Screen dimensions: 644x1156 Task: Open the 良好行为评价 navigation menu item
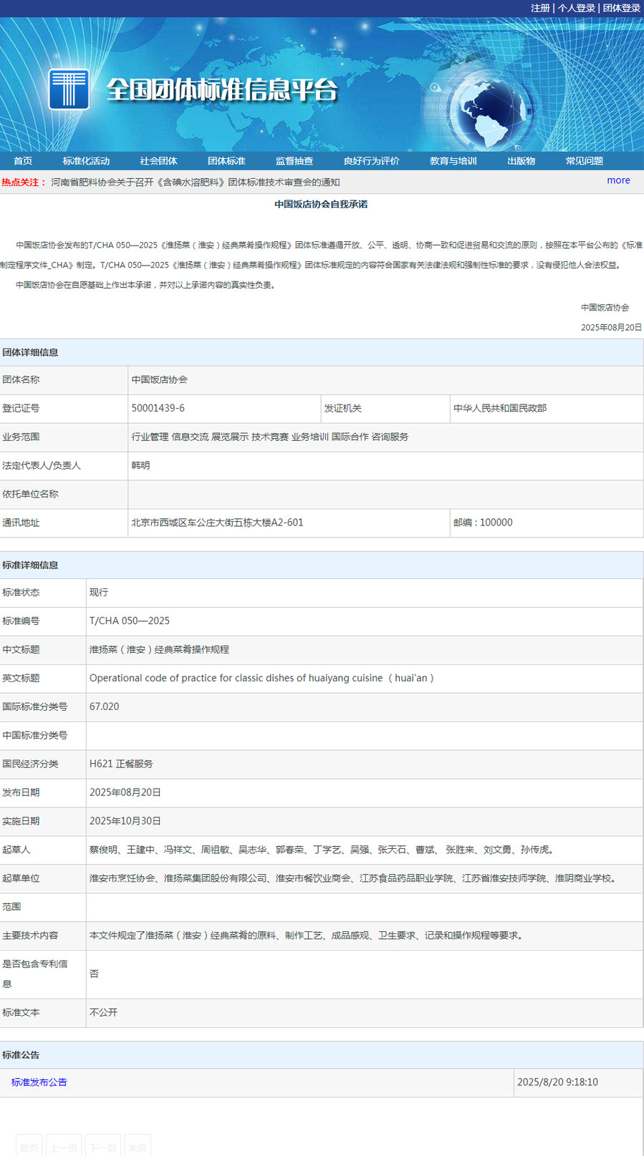371,161
